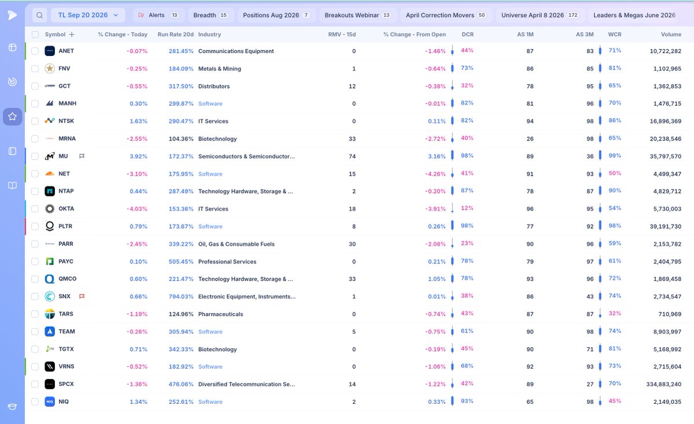The height and width of the screenshot is (424, 694).
Task: Select Universe April 8 2026 tab
Action: coord(540,15)
